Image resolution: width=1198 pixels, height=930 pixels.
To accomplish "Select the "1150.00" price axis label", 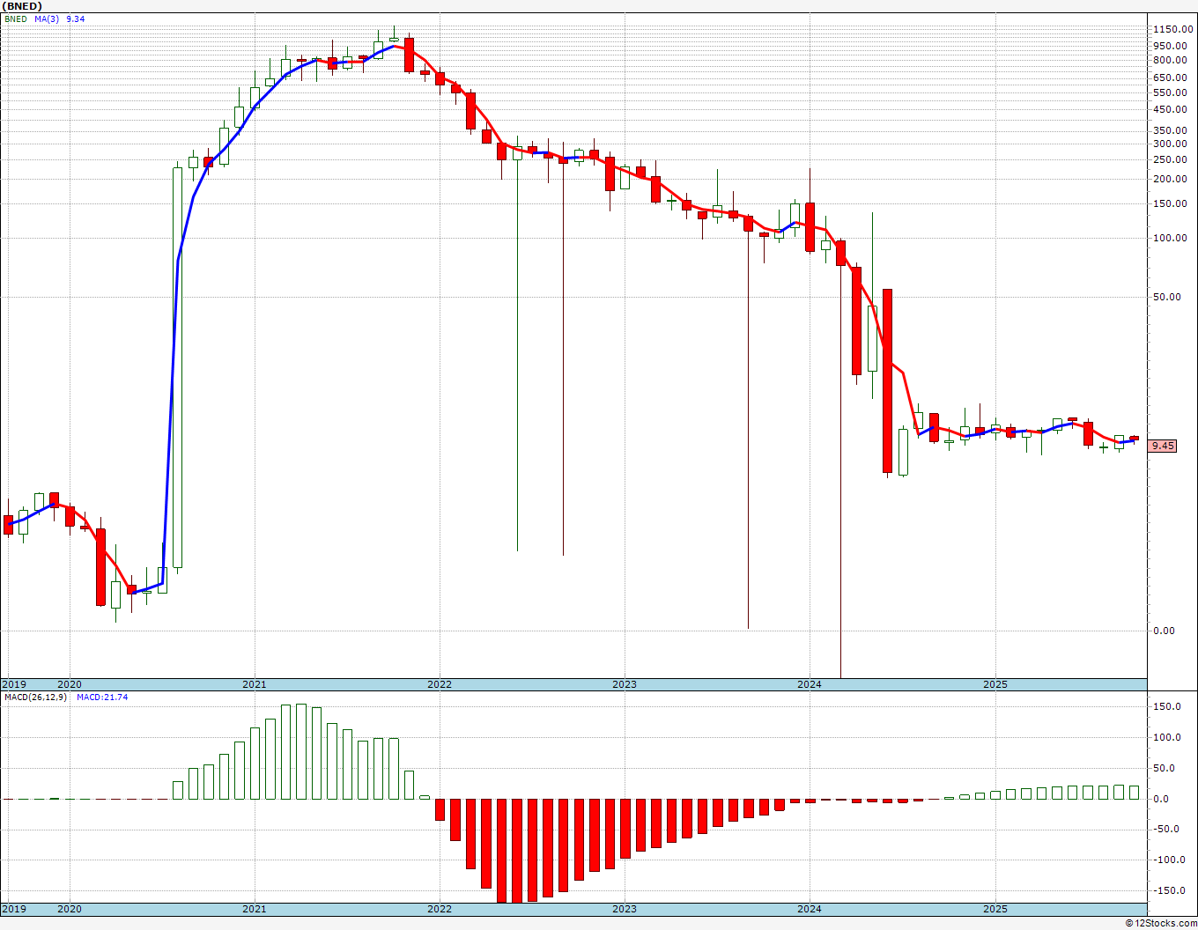I will point(1174,29).
